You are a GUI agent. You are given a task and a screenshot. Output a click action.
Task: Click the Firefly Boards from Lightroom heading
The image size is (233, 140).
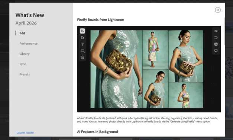pos(101,20)
